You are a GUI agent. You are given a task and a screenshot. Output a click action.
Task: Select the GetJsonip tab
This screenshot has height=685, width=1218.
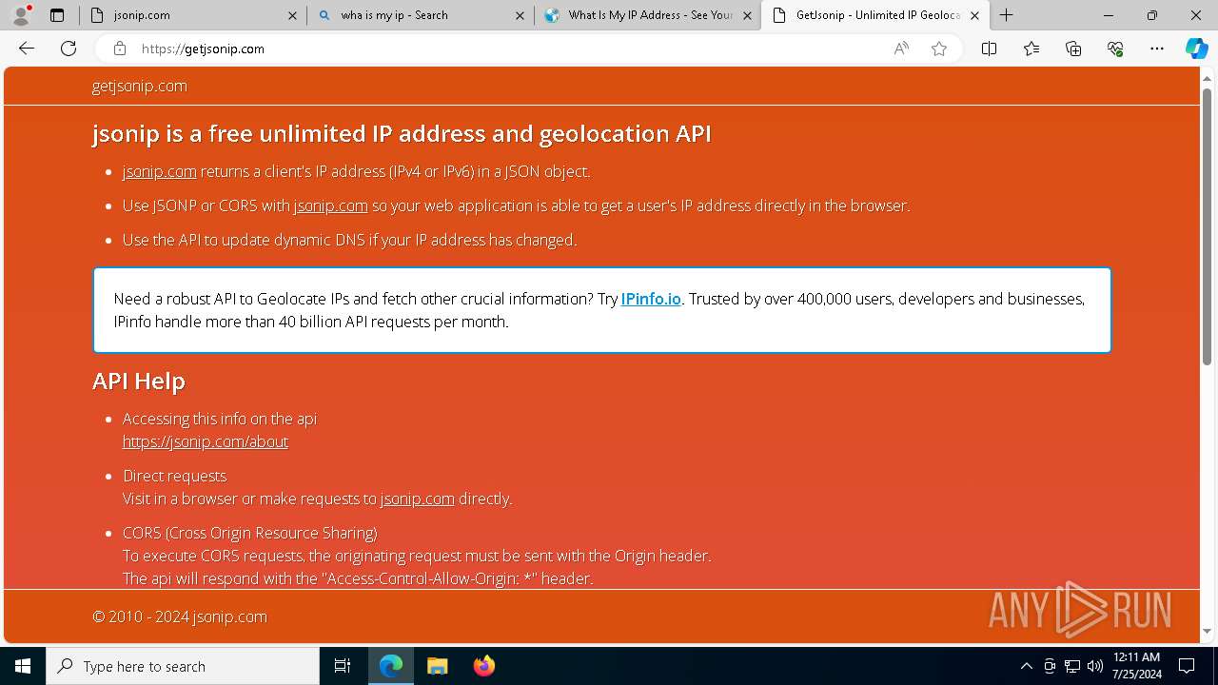point(875,15)
